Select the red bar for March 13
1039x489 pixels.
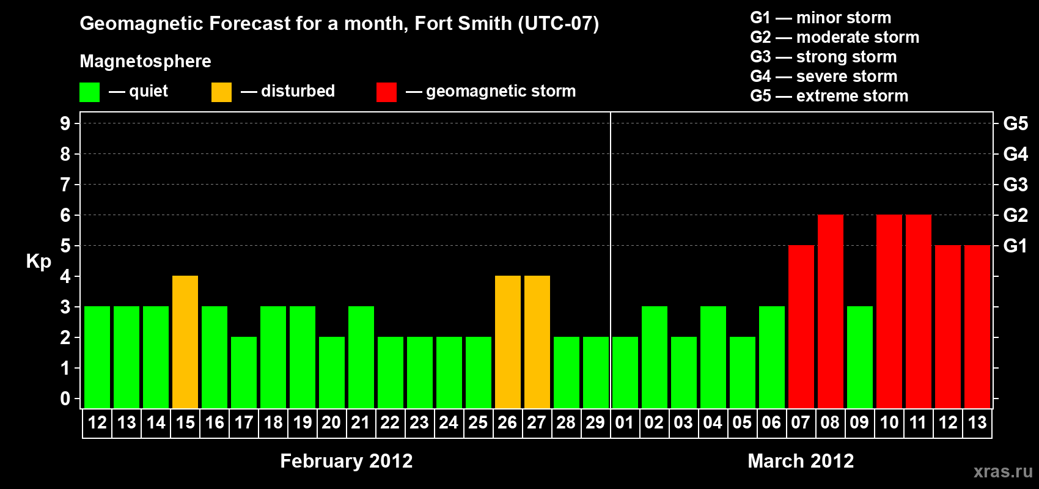[977, 326]
